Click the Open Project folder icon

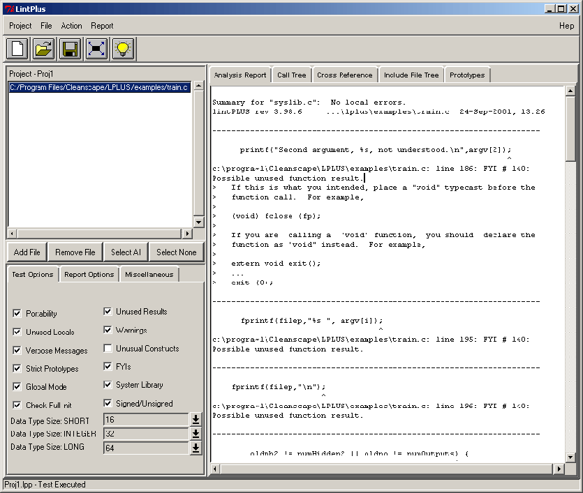(x=44, y=49)
